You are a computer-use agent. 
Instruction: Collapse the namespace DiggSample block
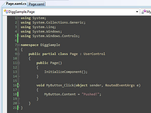(19, 45)
